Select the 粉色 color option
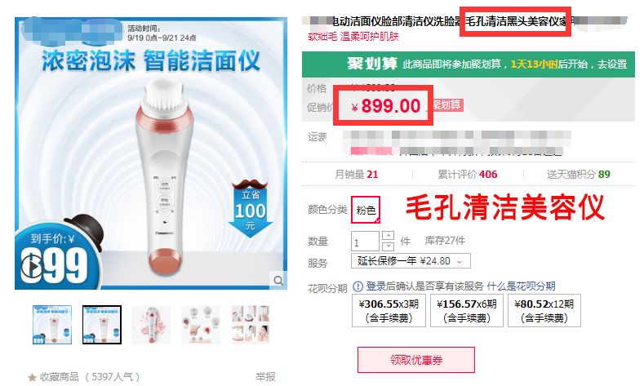This screenshot has height=386, width=644. click(366, 210)
